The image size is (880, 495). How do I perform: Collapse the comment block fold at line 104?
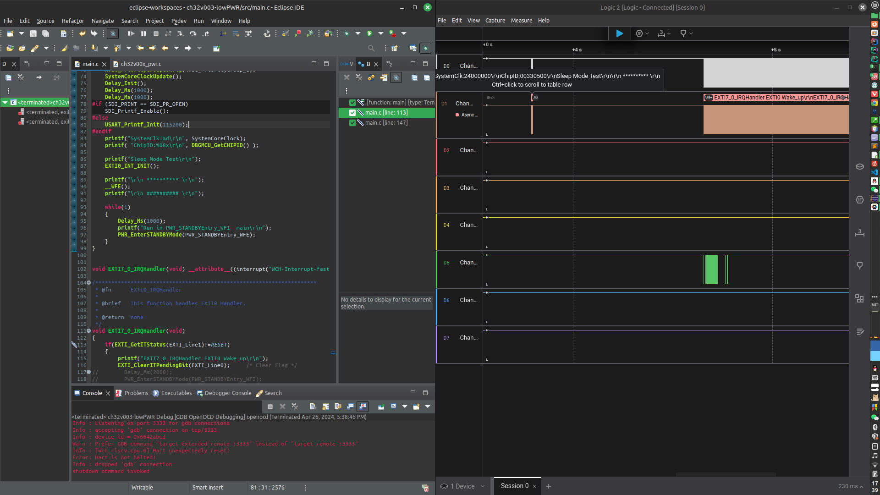tap(89, 283)
